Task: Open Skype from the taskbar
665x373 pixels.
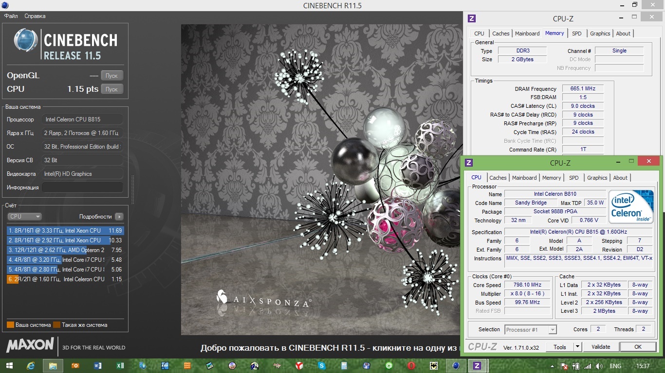Action: [x=322, y=366]
